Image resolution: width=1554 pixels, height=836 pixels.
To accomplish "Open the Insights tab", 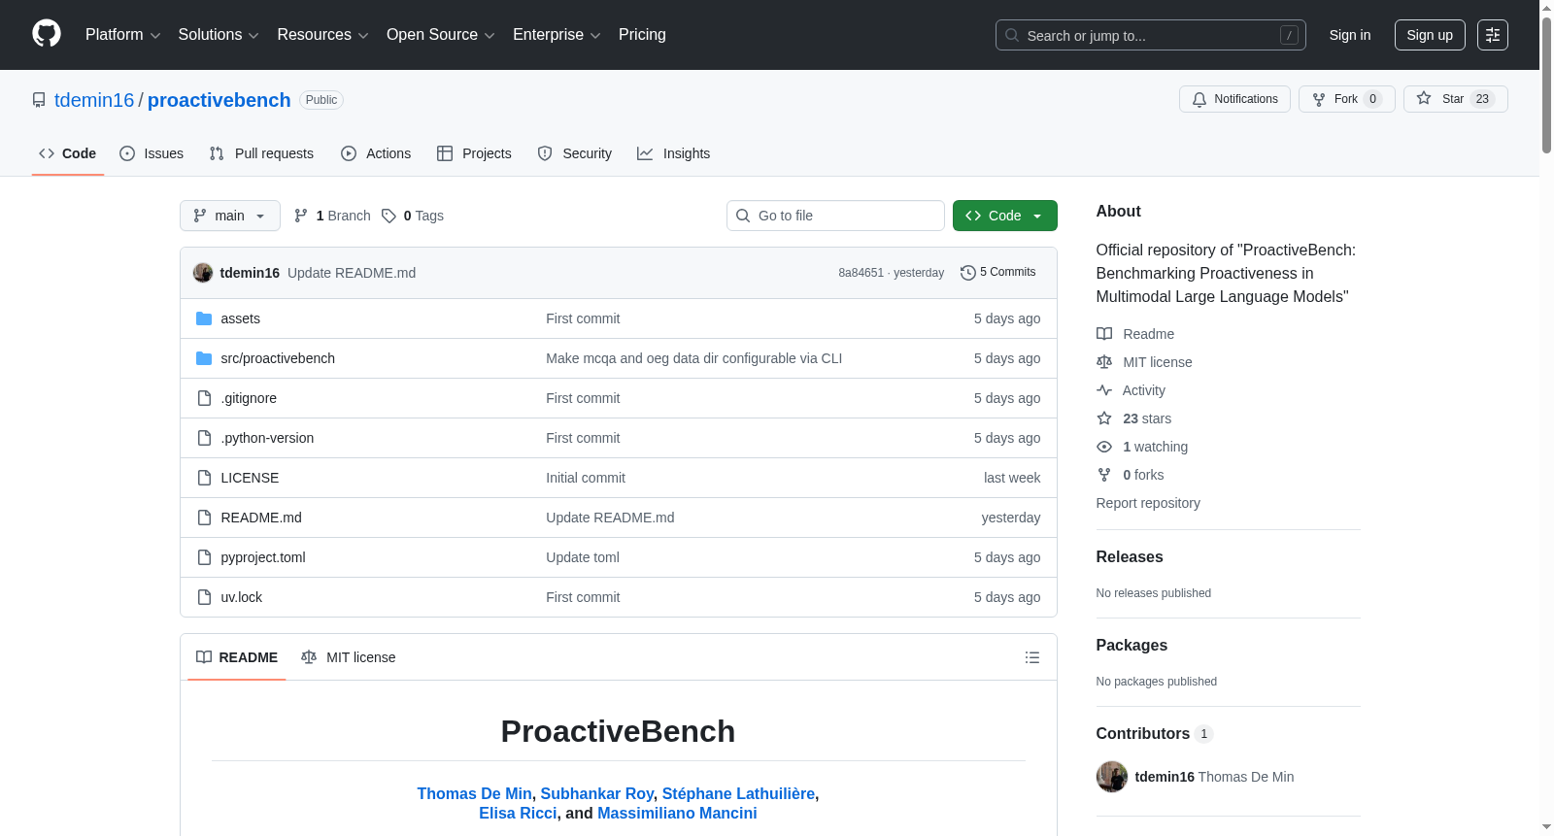I will 674,153.
